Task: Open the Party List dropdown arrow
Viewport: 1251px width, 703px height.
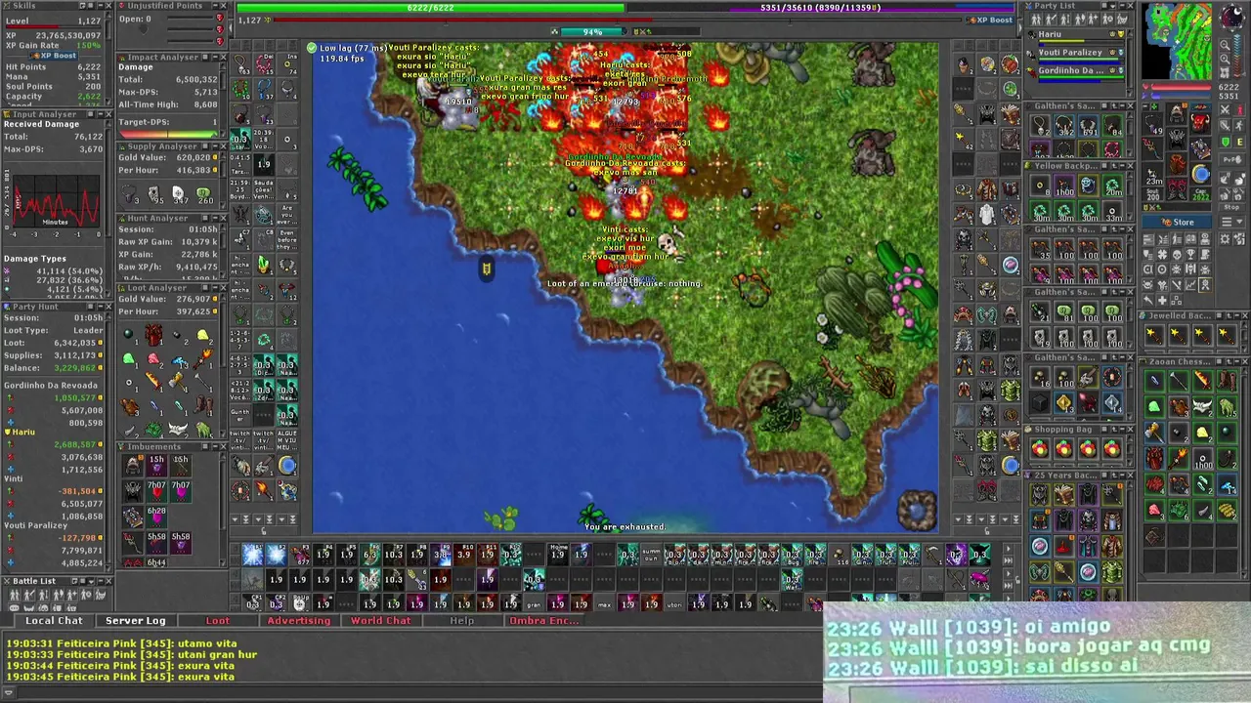Action: tap(1113, 6)
